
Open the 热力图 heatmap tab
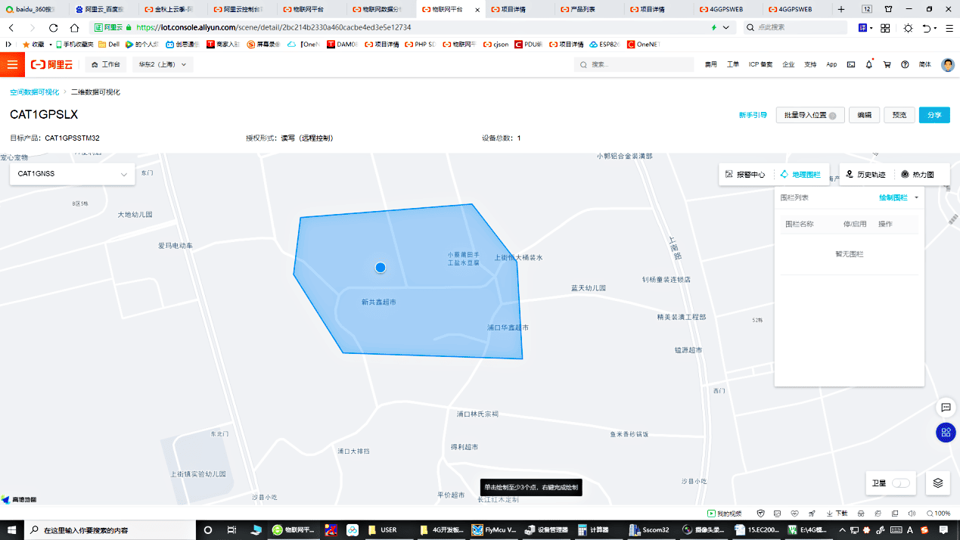917,175
